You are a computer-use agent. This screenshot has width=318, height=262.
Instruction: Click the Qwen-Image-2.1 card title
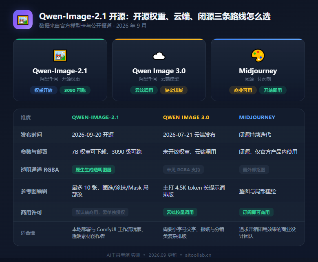tap(60, 71)
